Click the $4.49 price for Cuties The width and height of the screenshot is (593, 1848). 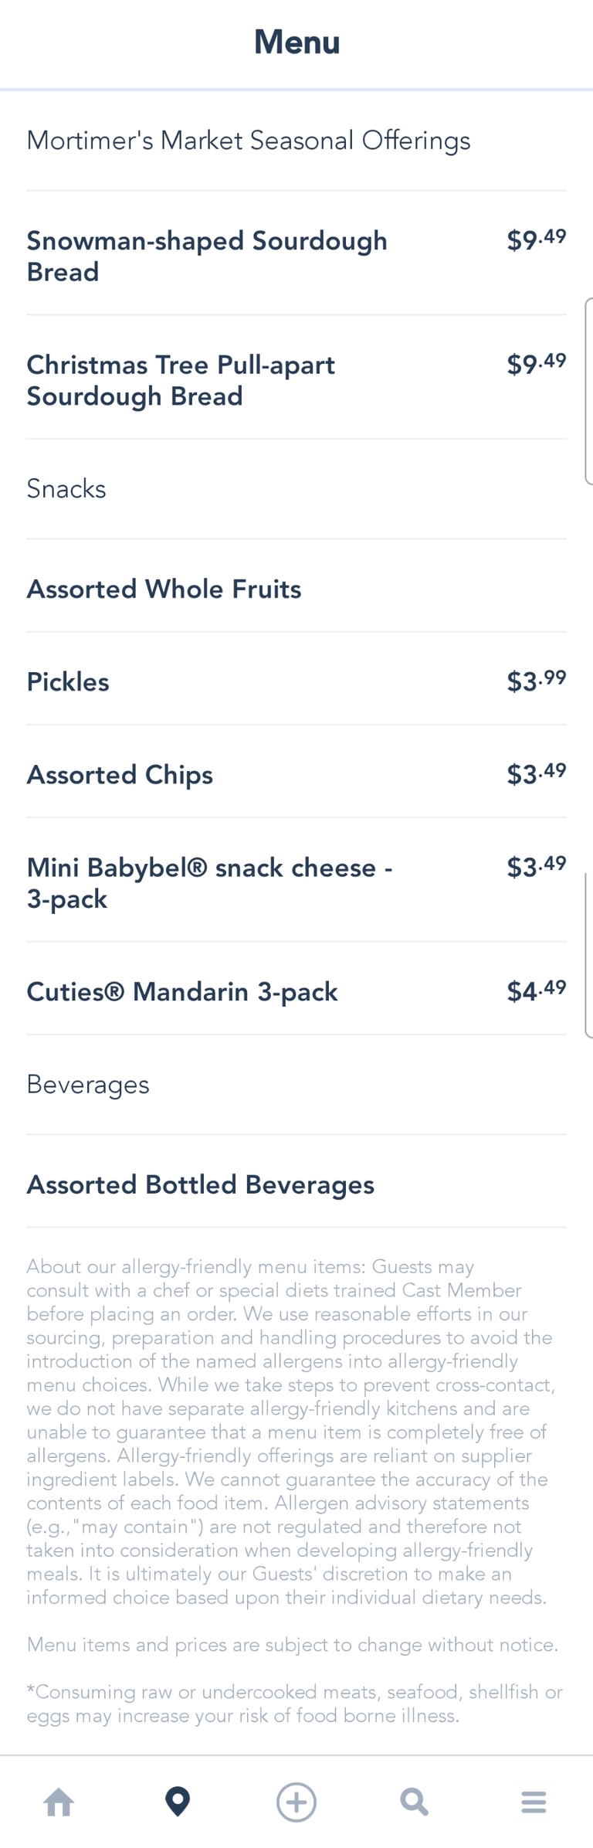click(536, 990)
